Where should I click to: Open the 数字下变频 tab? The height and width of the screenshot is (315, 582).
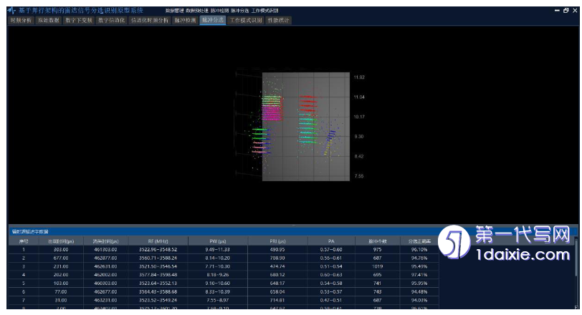(79, 20)
